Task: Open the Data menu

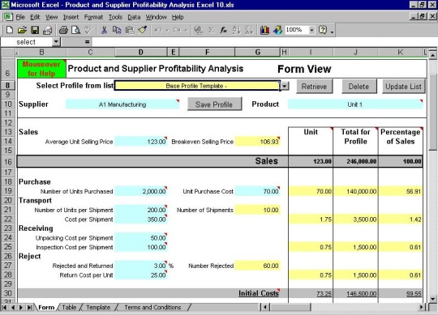Action: point(134,17)
